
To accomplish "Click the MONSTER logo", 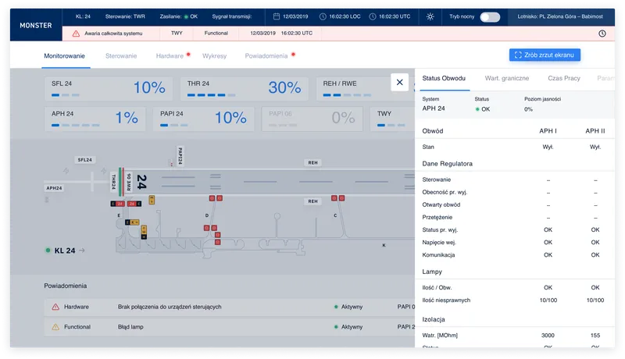I will point(36,26).
